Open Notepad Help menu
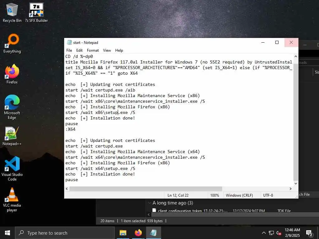 click(x=119, y=50)
